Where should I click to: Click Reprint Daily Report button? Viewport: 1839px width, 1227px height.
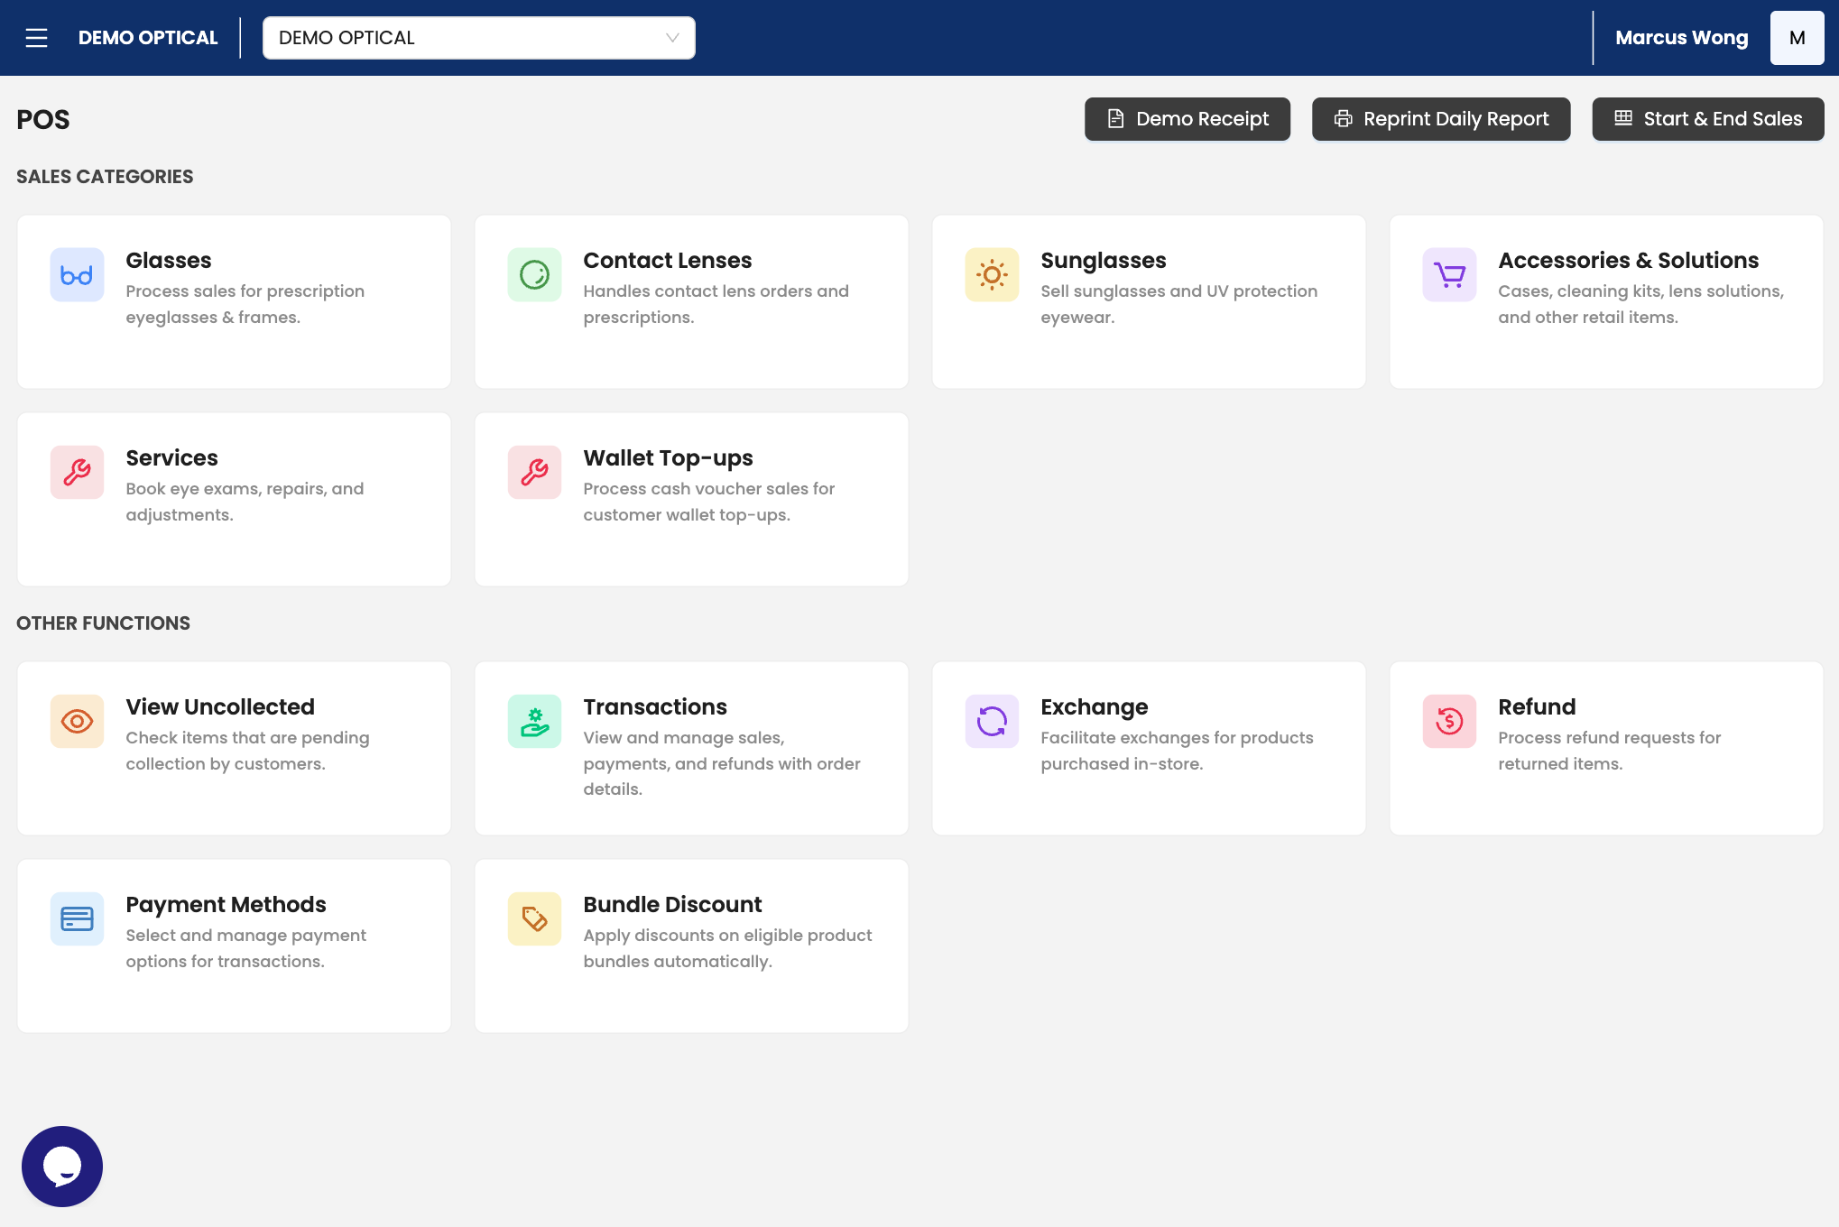[1440, 119]
